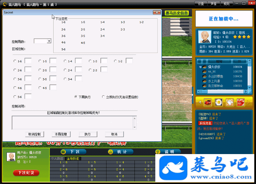Viewport: 256px width, 184px height.
Task: Choose 下局执行 option
Action: [76, 97]
